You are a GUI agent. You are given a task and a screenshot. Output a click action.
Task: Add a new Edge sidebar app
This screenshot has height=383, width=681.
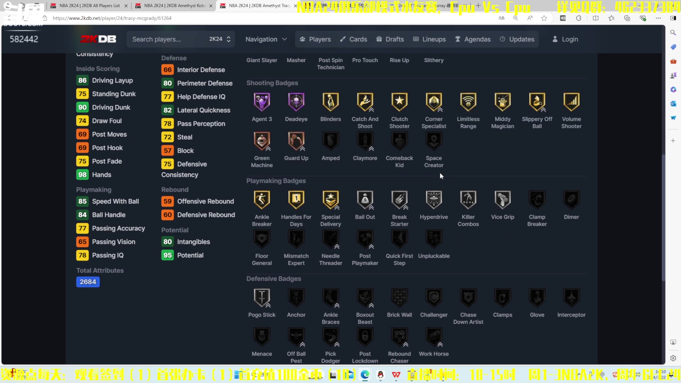click(673, 141)
